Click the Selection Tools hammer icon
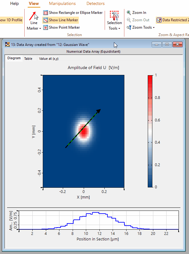This screenshot has height=254, width=189. click(x=115, y=15)
